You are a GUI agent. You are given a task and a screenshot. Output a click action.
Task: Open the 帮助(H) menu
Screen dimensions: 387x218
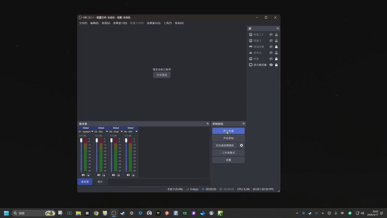(179, 23)
